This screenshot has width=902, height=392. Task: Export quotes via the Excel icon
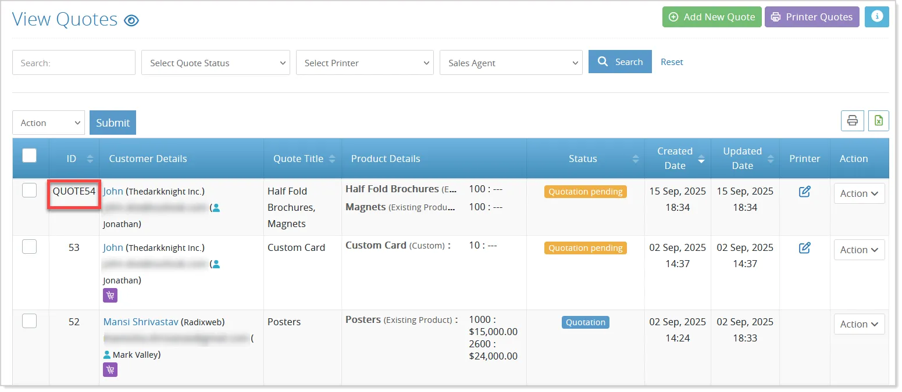tap(879, 121)
